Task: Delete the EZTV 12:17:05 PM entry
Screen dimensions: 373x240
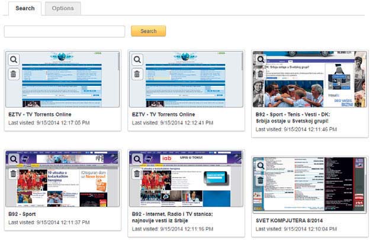Action: [14, 74]
